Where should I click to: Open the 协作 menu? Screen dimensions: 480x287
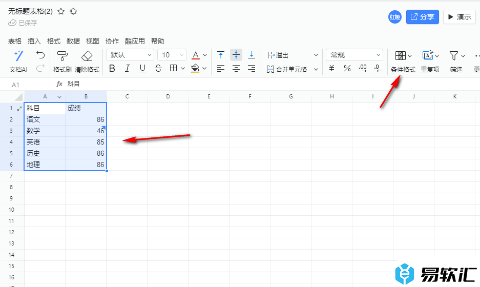112,41
